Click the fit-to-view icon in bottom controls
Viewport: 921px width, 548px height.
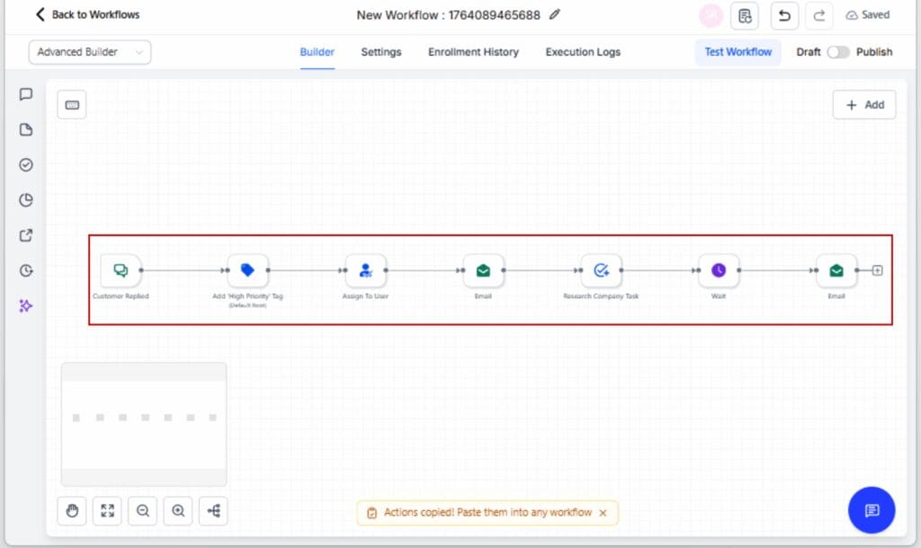(x=107, y=510)
